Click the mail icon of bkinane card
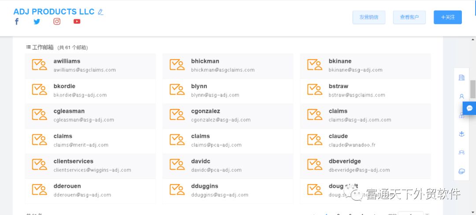Viewport: 476px width, 215px height. (315, 65)
